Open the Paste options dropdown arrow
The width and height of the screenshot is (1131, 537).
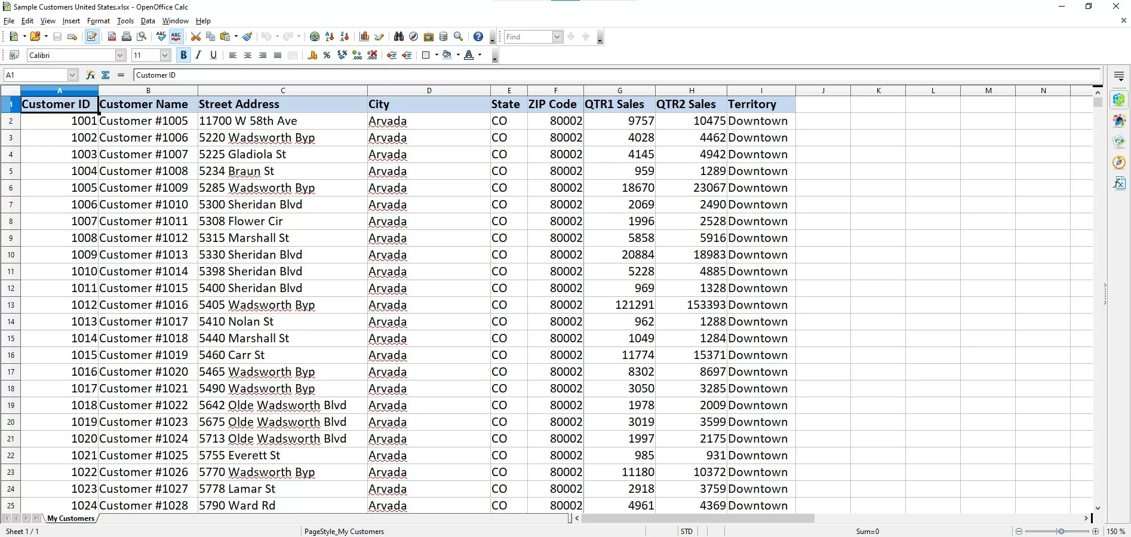[x=236, y=37]
